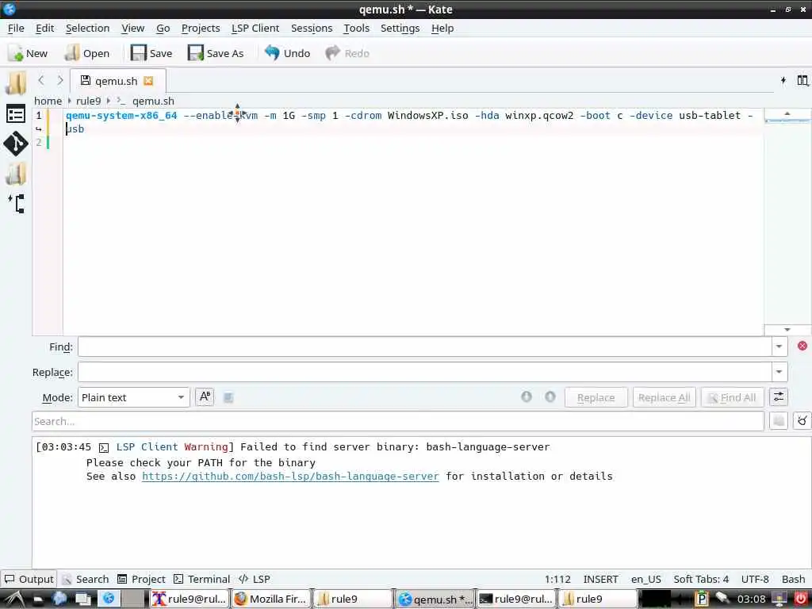The image size is (812, 609).
Task: Toggle the Project bottom panel button
Action: (141, 579)
